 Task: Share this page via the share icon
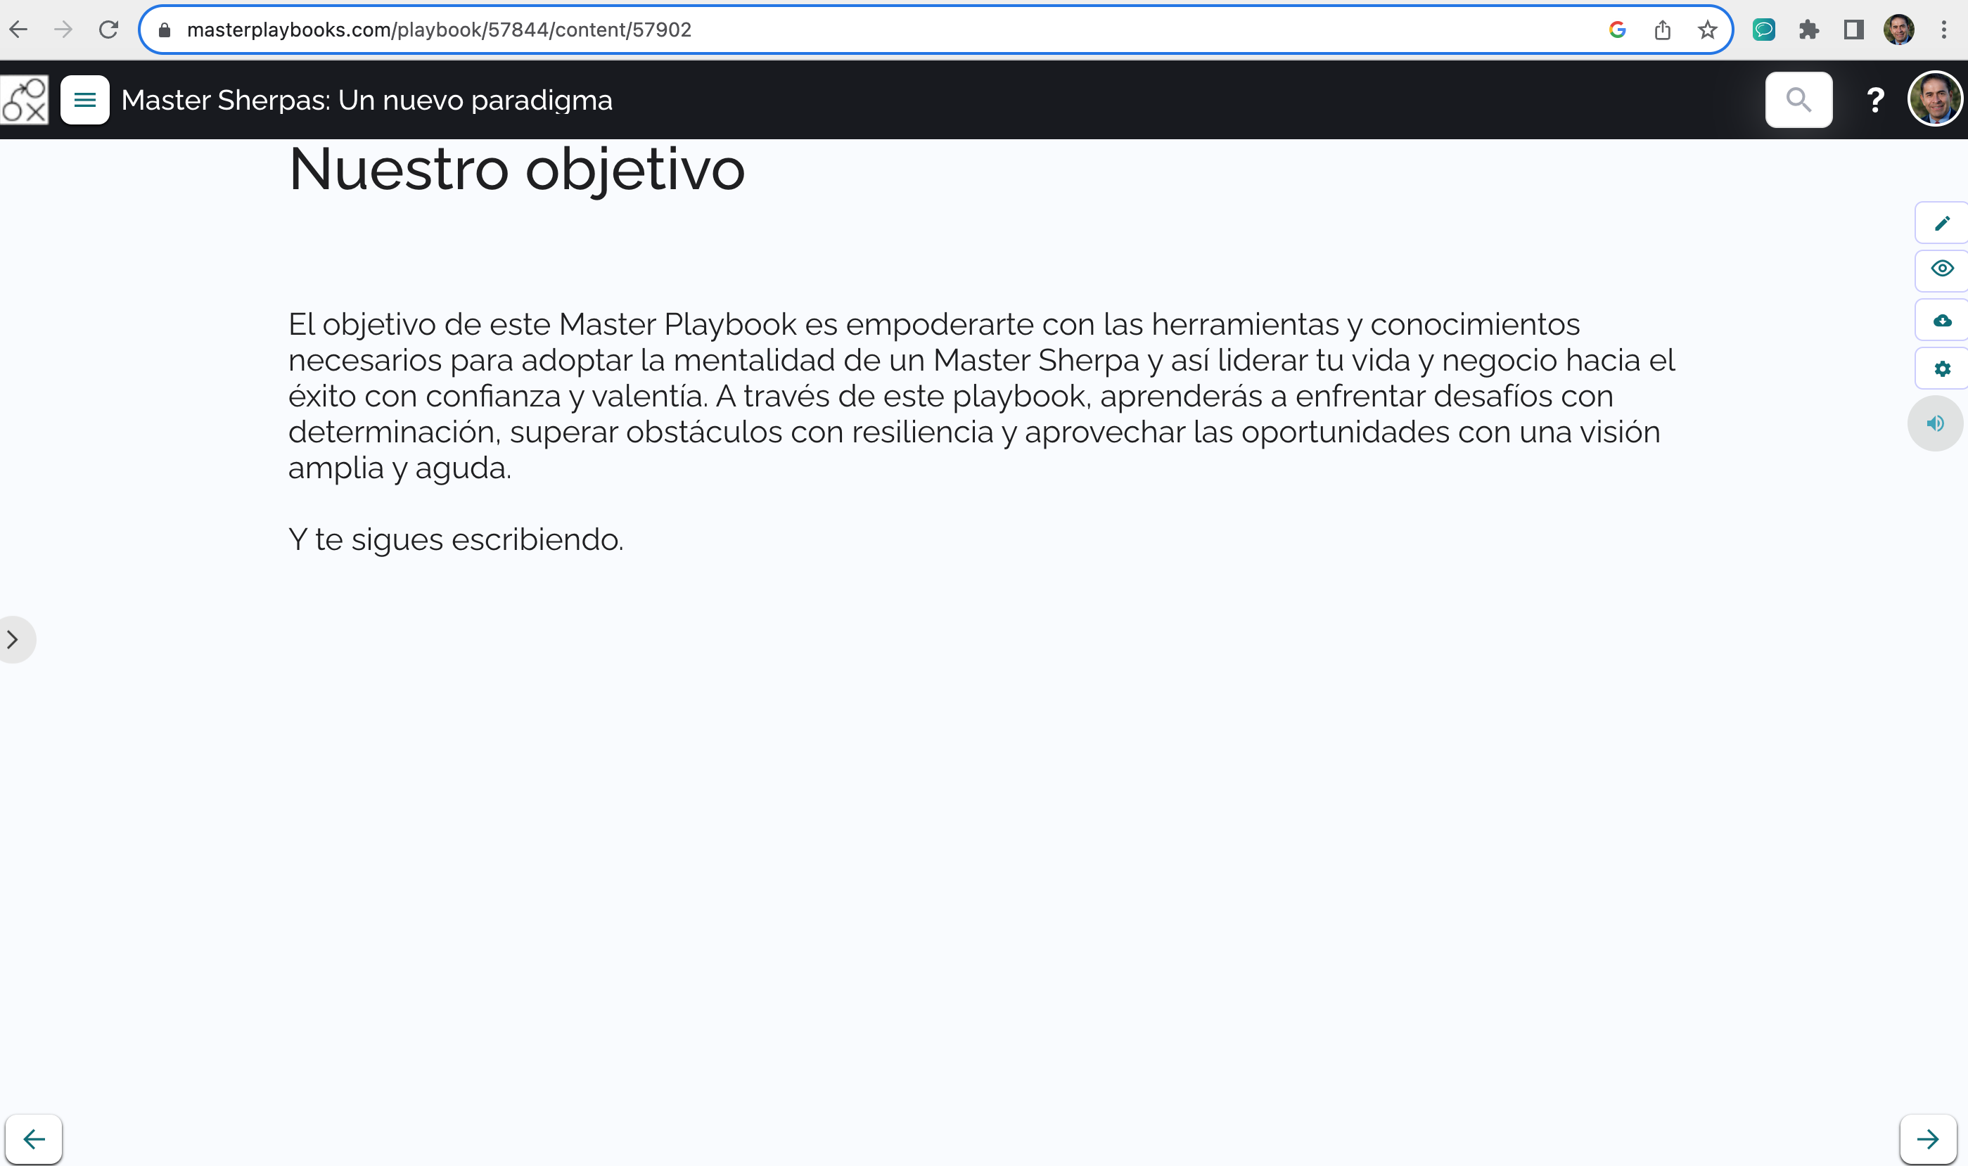click(1663, 30)
